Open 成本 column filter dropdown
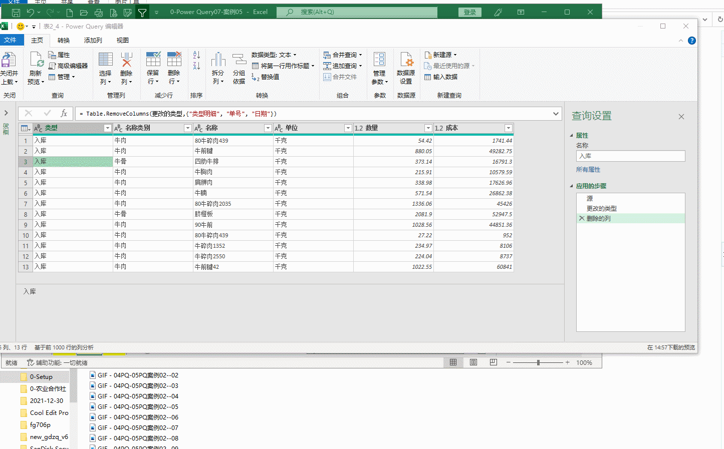Image resolution: width=724 pixels, height=449 pixels. (508, 128)
